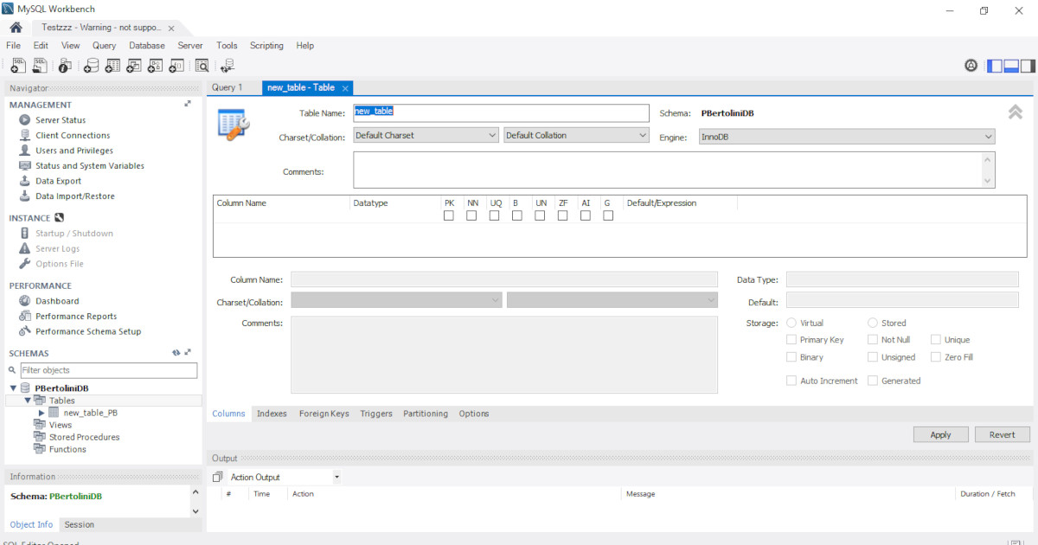The width and height of the screenshot is (1038, 545).
Task: Click the reconnect to DBMS toolbar icon
Action: click(227, 65)
